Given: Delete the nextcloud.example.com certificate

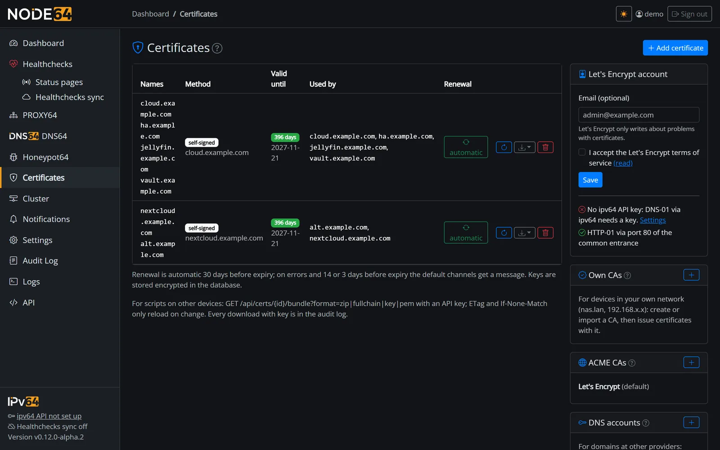Looking at the screenshot, I should pyautogui.click(x=545, y=233).
